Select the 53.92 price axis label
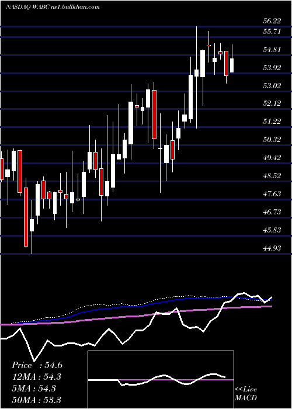This screenshot has width=292, height=409. [x=272, y=68]
